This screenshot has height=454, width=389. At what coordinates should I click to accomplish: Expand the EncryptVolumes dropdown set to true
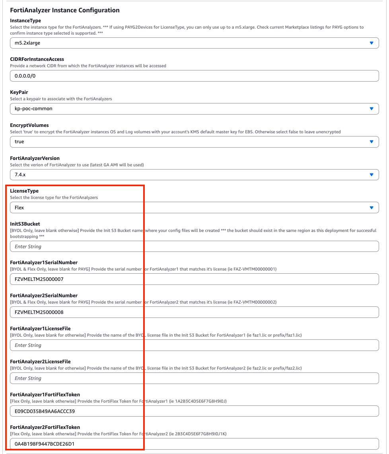click(x=194, y=142)
